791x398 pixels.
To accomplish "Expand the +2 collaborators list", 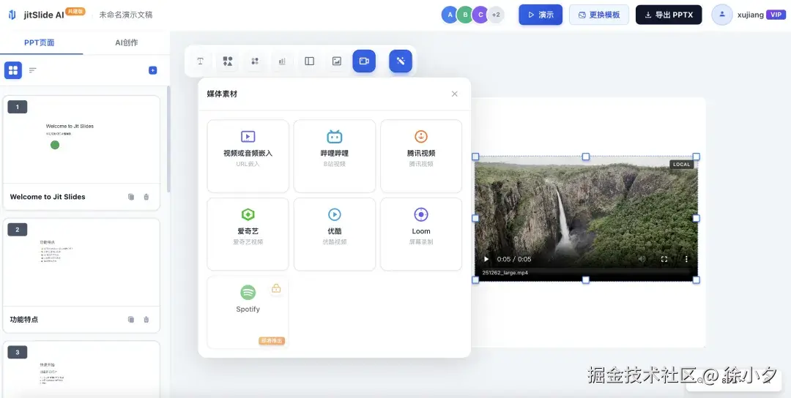I will pos(496,15).
